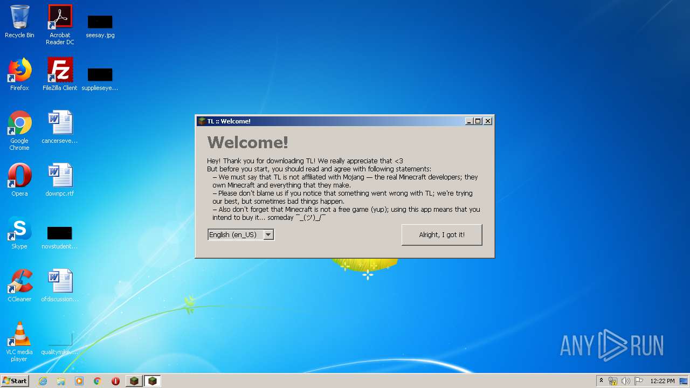Viewport: 690px width, 388px height.
Task: Open the English (en_US) language combo box
Action: (x=241, y=234)
